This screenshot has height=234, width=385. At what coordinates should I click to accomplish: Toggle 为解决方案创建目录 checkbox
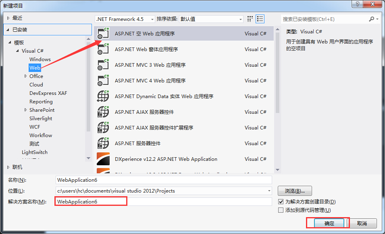click(281, 202)
